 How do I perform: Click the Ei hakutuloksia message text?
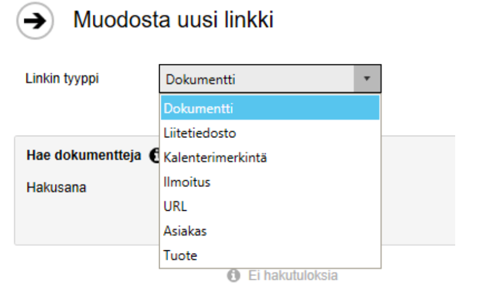[x=293, y=276]
